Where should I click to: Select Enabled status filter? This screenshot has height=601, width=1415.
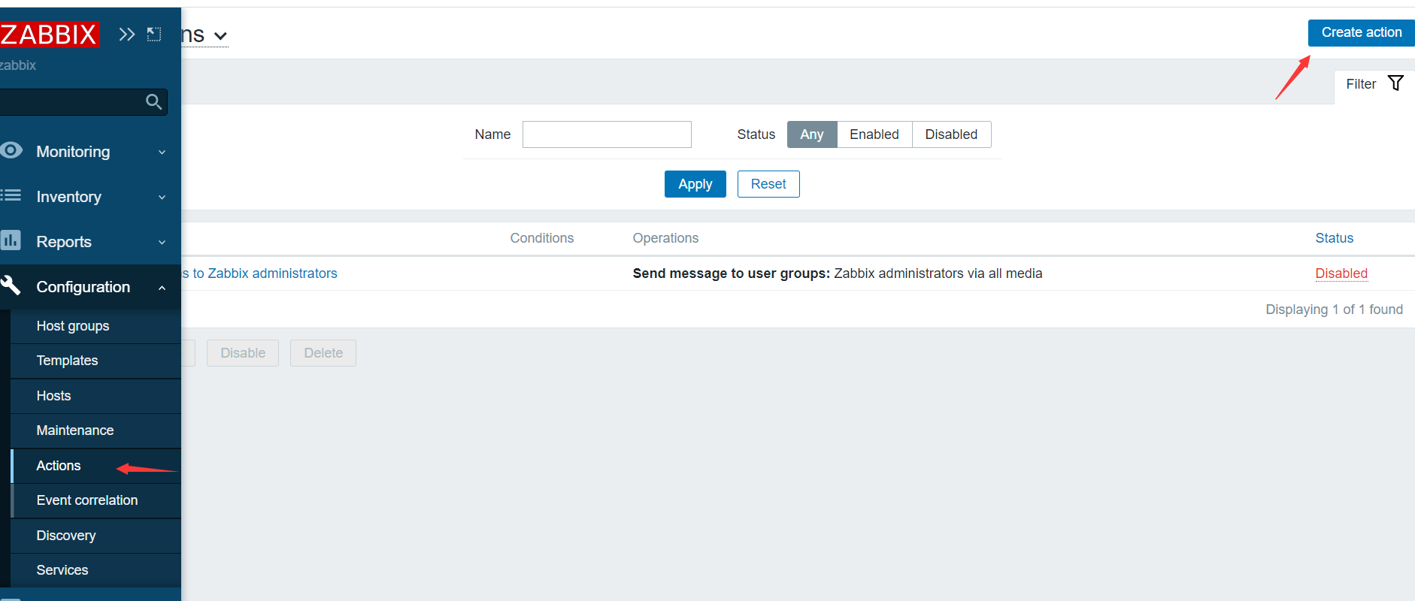click(x=874, y=134)
